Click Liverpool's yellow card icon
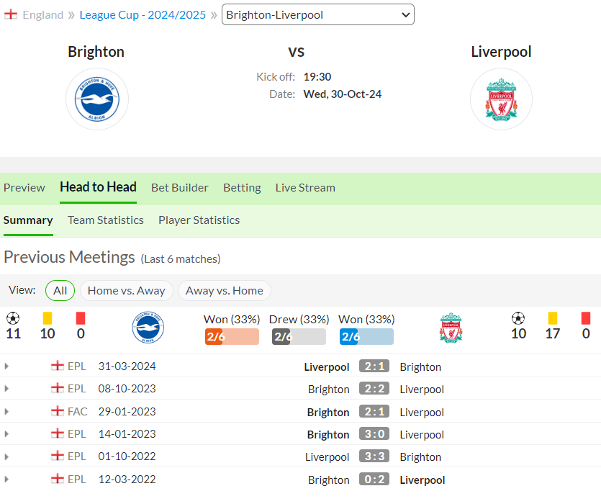The height and width of the screenshot is (504, 601). click(x=553, y=318)
